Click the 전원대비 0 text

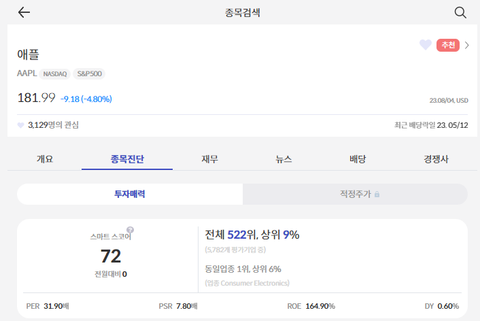click(111, 274)
